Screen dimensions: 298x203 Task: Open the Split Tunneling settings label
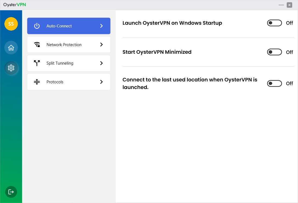pyautogui.click(x=60, y=63)
